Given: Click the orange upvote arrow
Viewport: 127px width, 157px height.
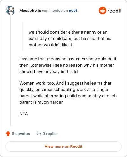Looking at the screenshot, I should [8, 134].
